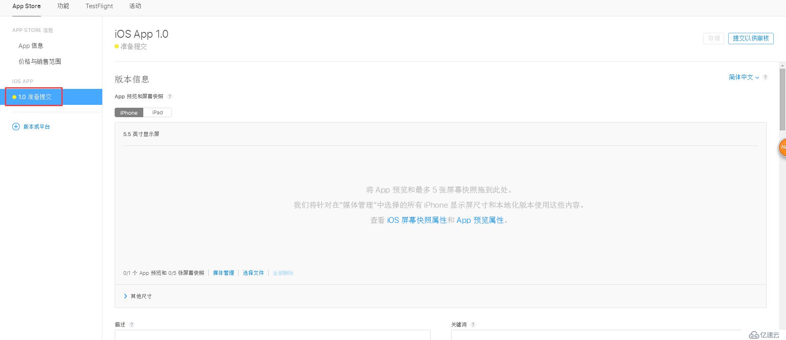Open 价格与销售范围 in sidebar
Viewport: 786px width, 340px height.
click(x=40, y=61)
